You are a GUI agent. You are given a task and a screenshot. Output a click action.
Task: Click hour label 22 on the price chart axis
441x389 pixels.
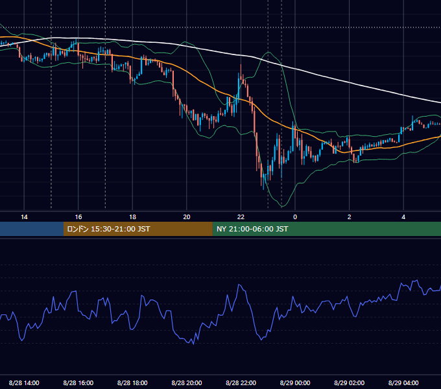click(x=241, y=217)
